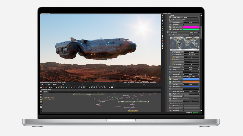Toggle the RGB axis gizmo icon
This screenshot has height=136, width=243.
coord(114,87)
